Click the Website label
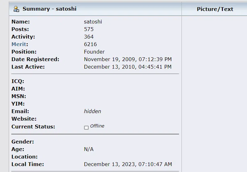Screen dimensions: 247x172 [24, 119]
